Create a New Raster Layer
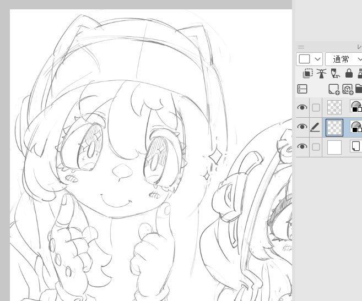362x301 pixels. (x=334, y=89)
